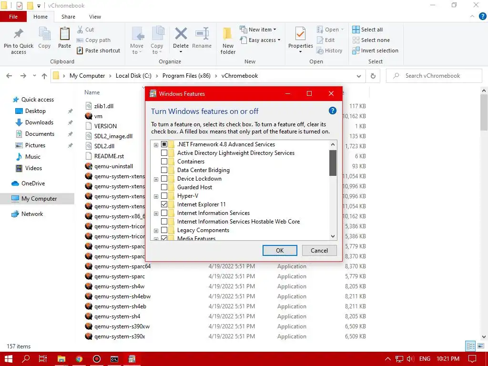Switch to details view in status bar
This screenshot has width=488, height=366.
click(x=470, y=346)
